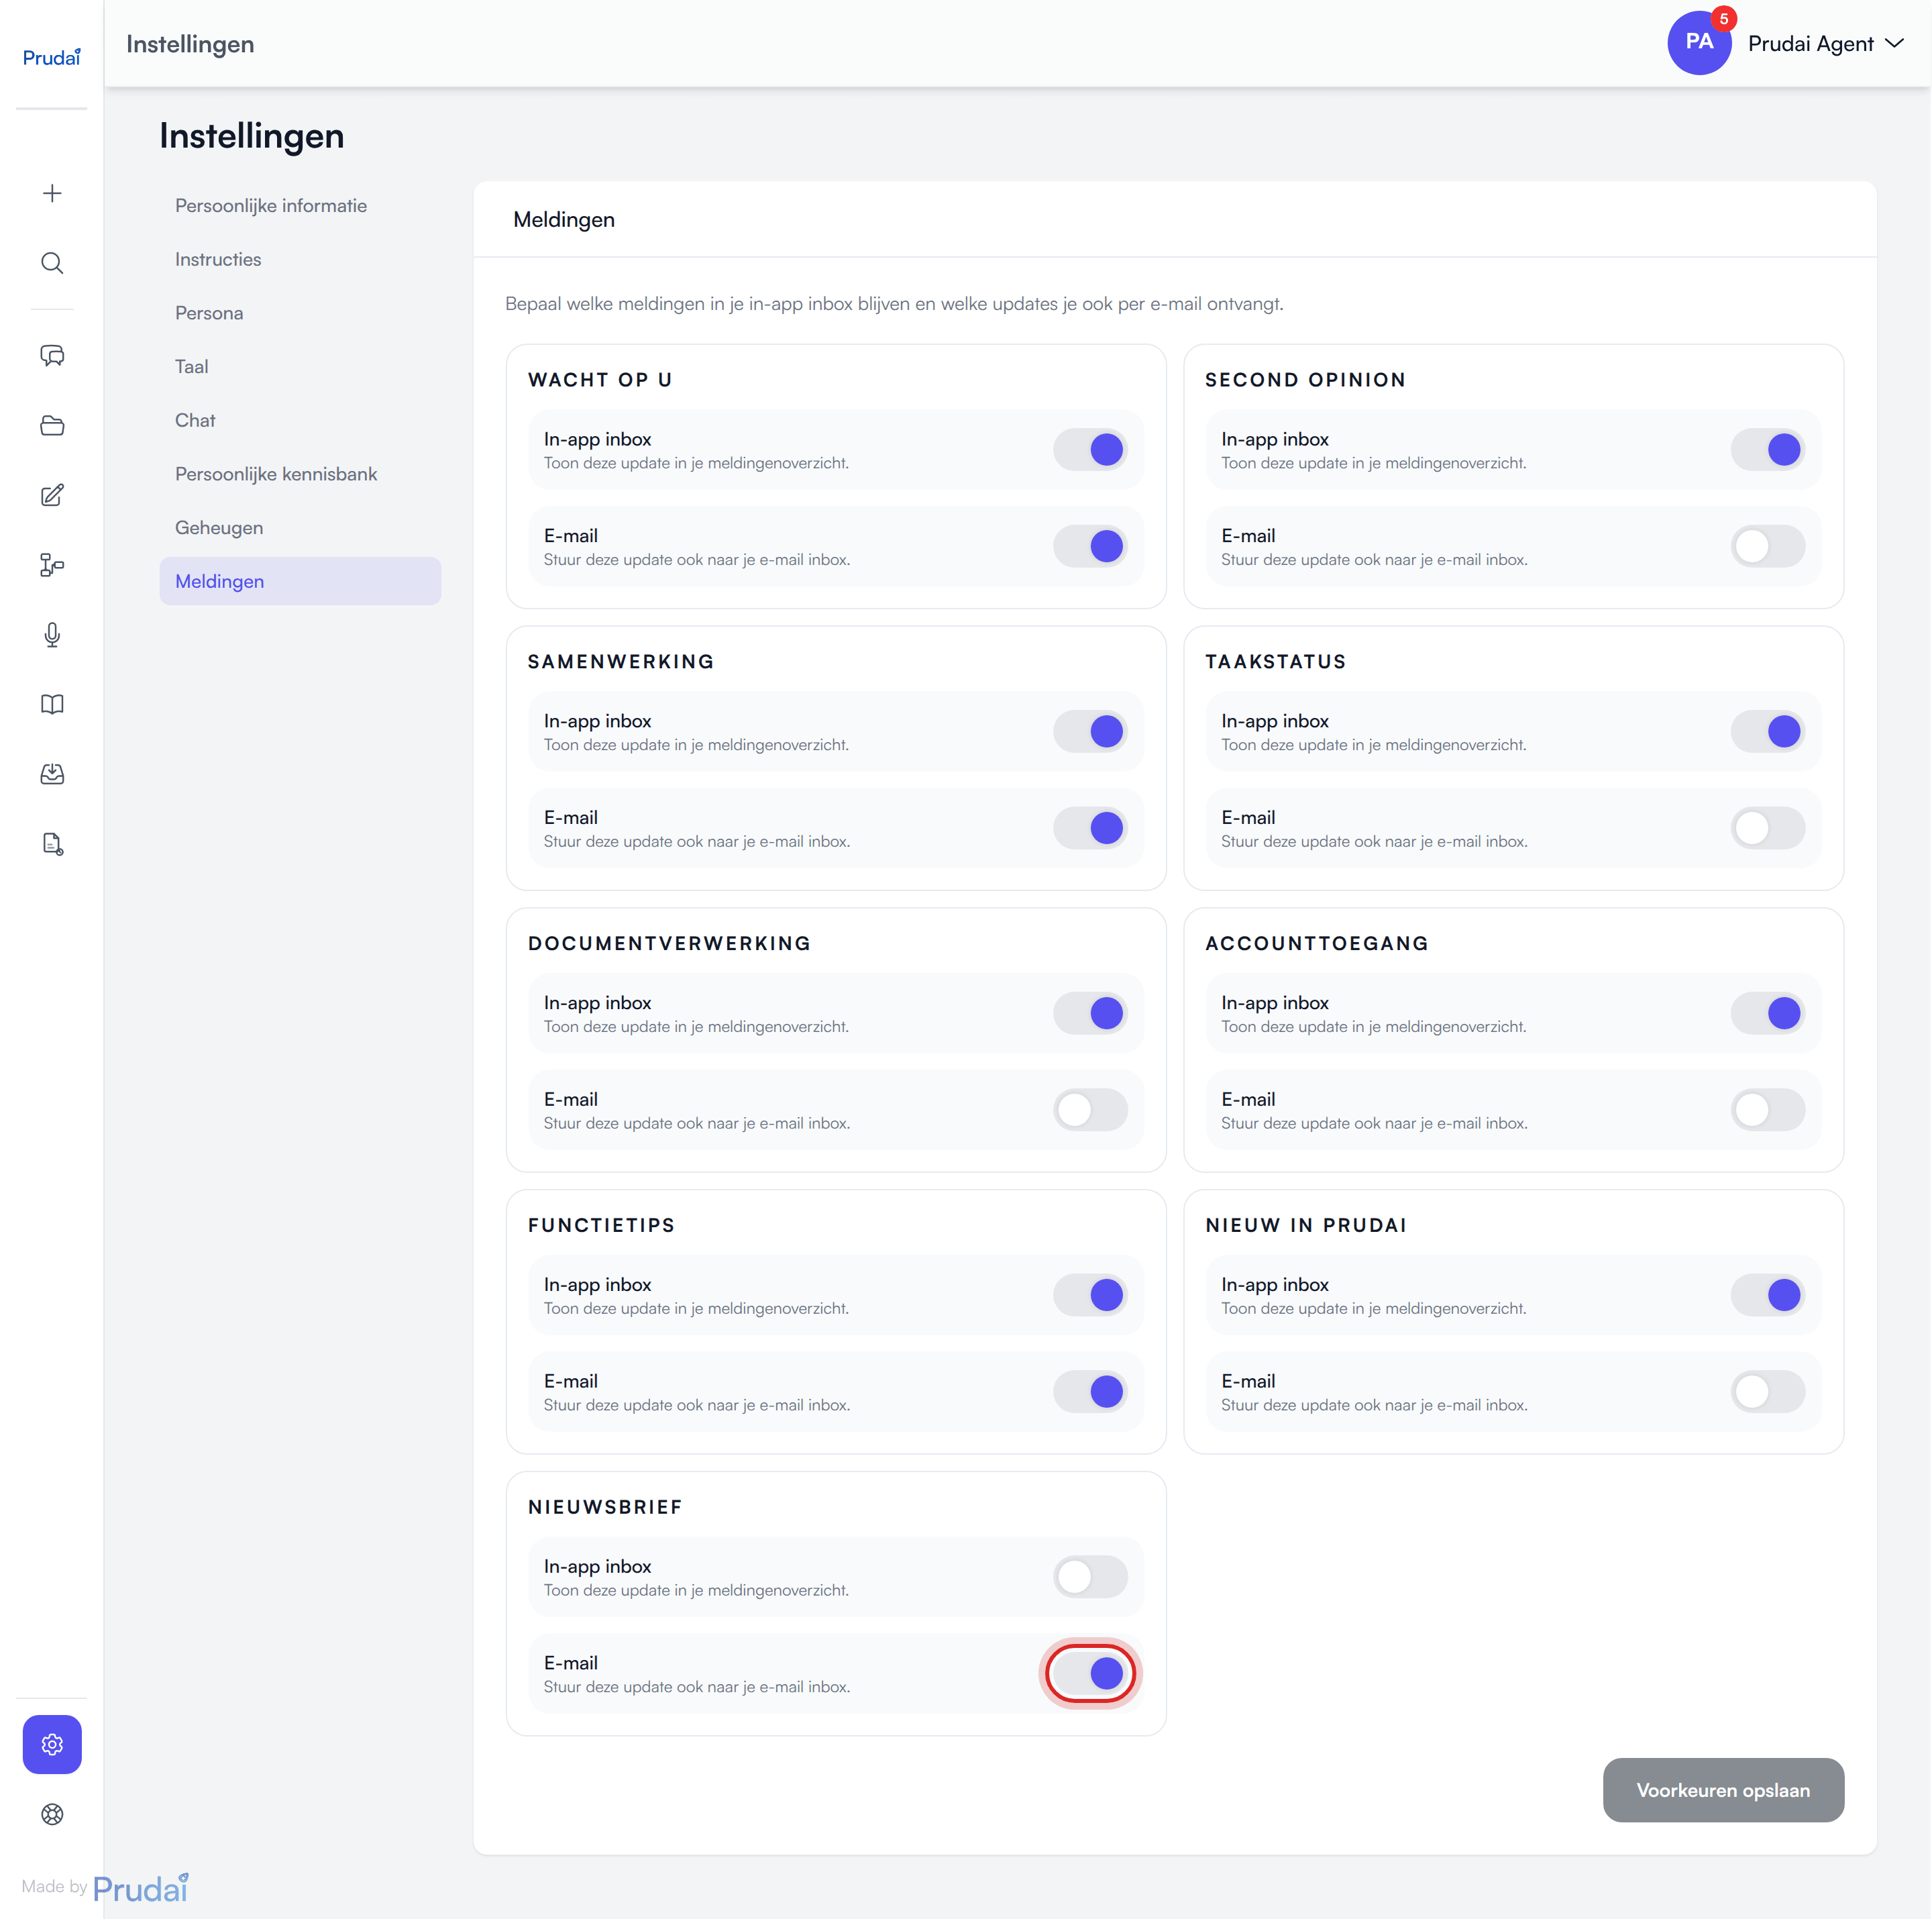Open the workflow diagram icon in sidebar
Viewport: 1932px width, 1919px height.
(52, 565)
